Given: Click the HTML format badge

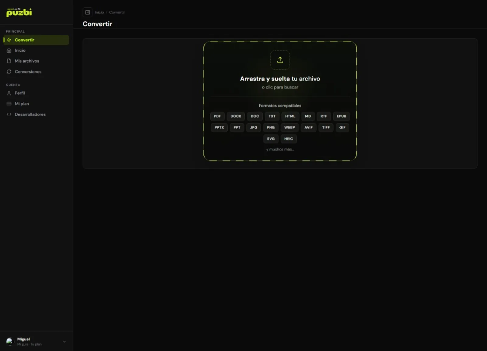Looking at the screenshot, I should point(290,116).
